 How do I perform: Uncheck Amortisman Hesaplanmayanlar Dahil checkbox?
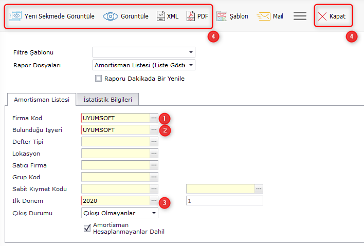[87, 228]
